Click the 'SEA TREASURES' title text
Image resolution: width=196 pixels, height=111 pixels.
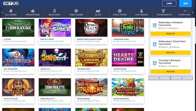click(x=11, y=69)
